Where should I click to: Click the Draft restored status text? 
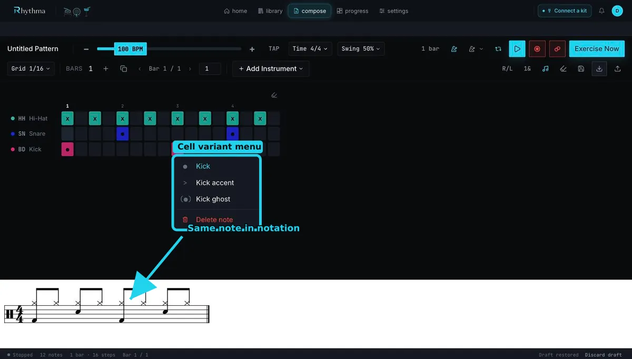[x=558, y=355]
